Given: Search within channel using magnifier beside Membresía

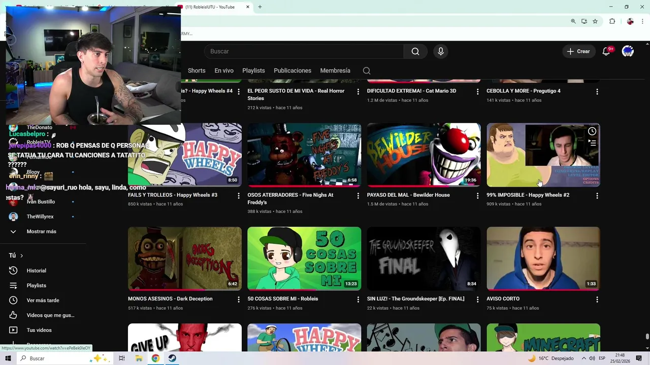Looking at the screenshot, I should (x=367, y=70).
